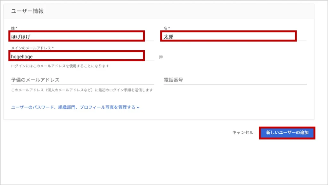Click the 予備のメールアドレス input field
Viewport: 328px width, 185px height.
point(82,80)
